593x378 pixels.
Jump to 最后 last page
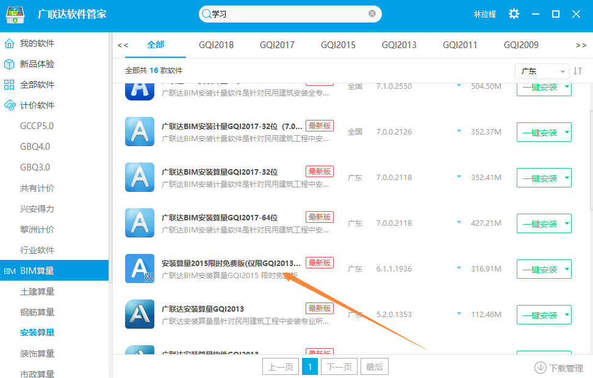[x=375, y=366]
